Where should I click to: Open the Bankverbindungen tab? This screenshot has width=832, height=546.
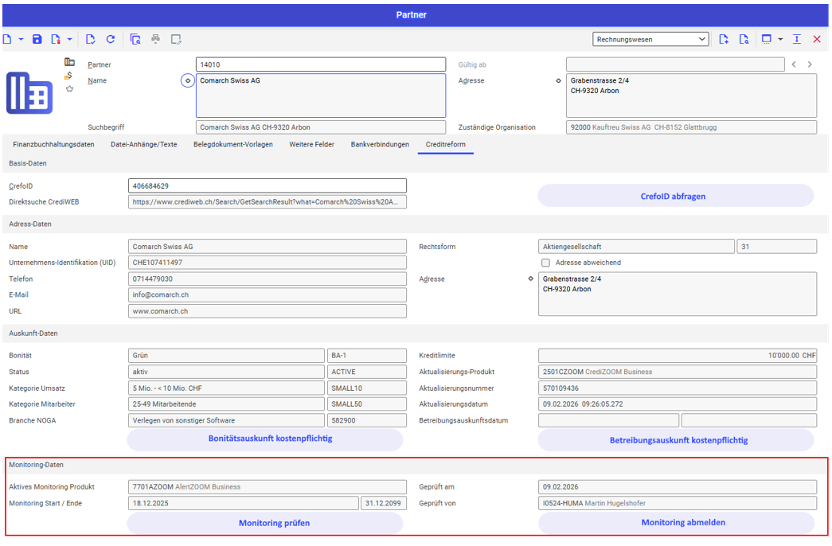(x=380, y=145)
